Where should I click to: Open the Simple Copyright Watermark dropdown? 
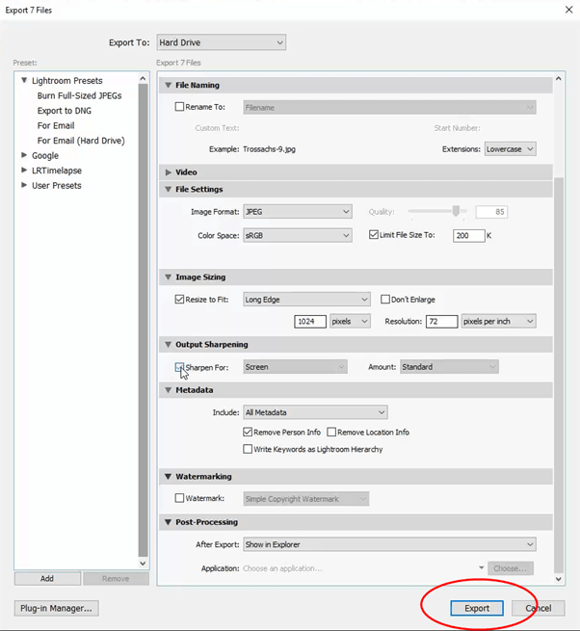(306, 499)
